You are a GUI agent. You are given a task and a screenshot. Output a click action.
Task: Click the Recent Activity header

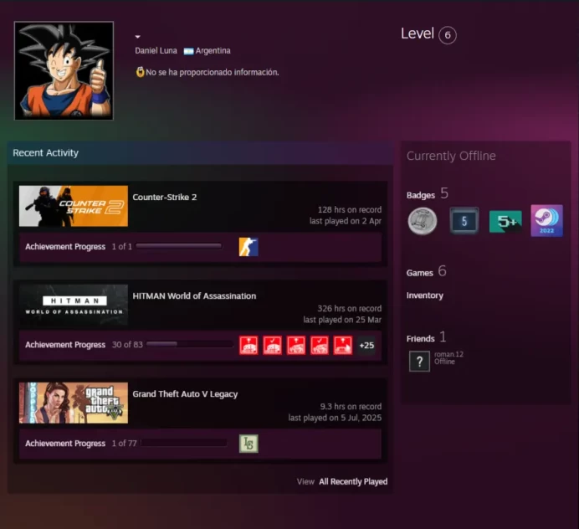[45, 153]
